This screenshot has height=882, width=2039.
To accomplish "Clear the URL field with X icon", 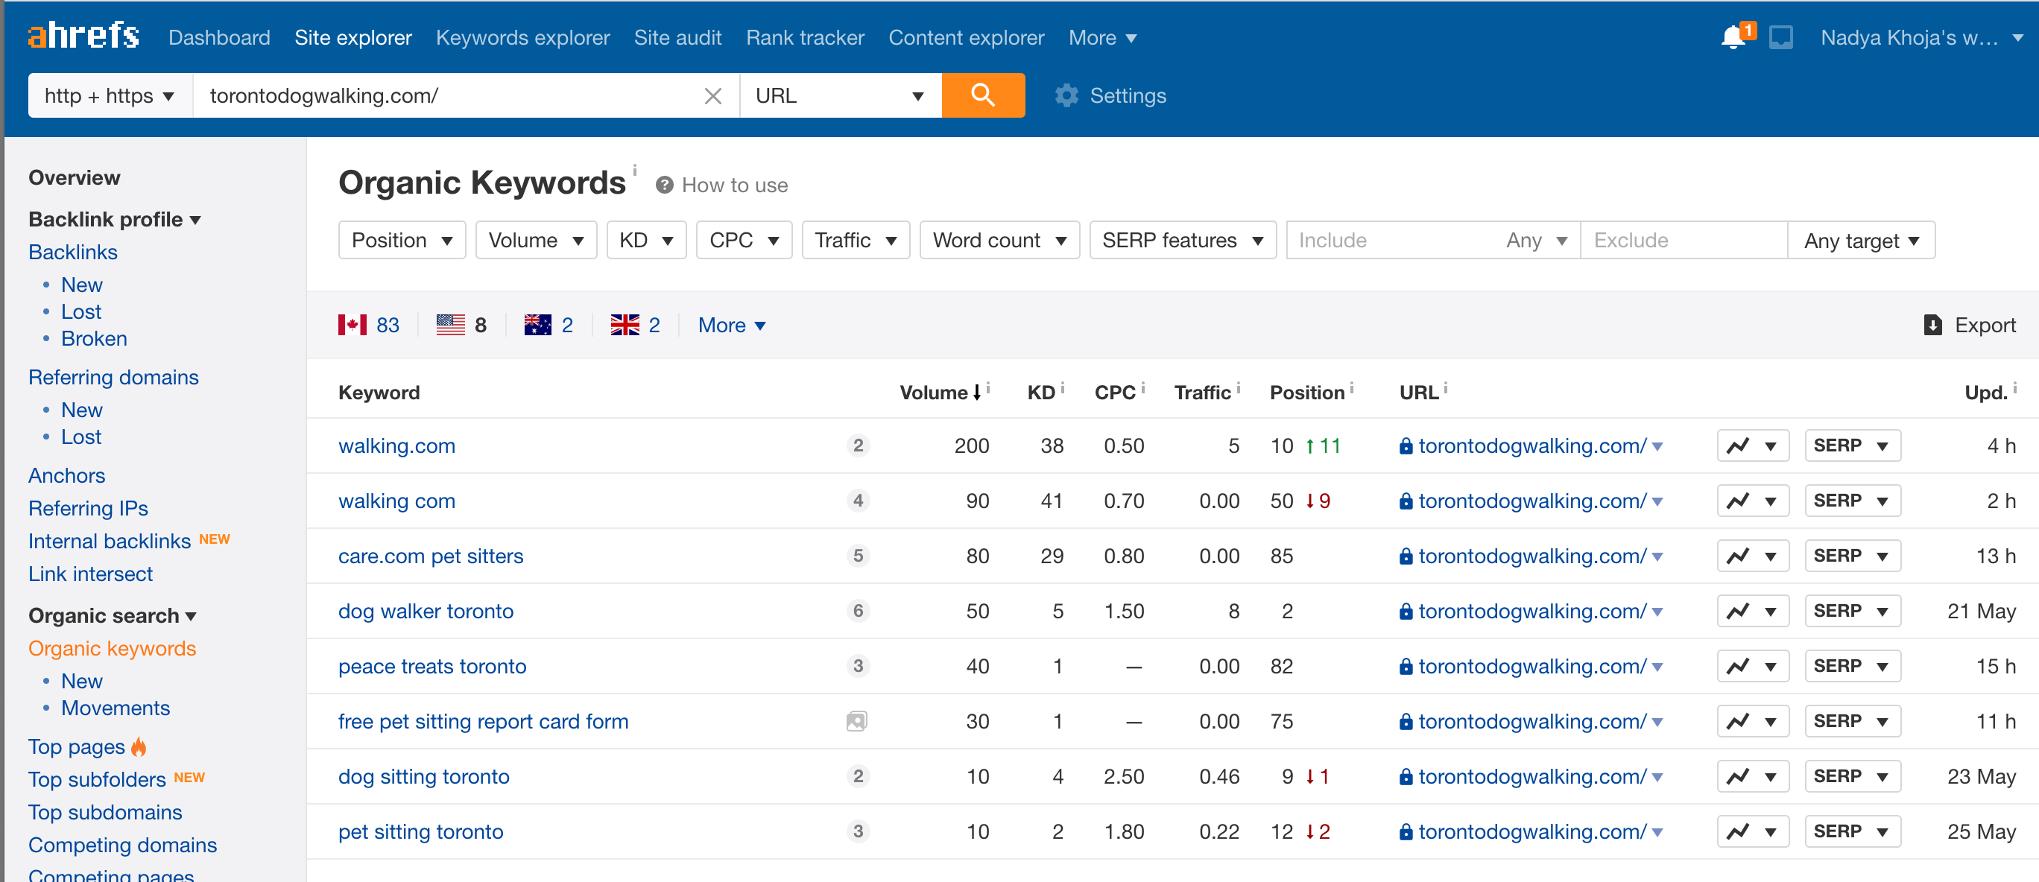I will (712, 95).
